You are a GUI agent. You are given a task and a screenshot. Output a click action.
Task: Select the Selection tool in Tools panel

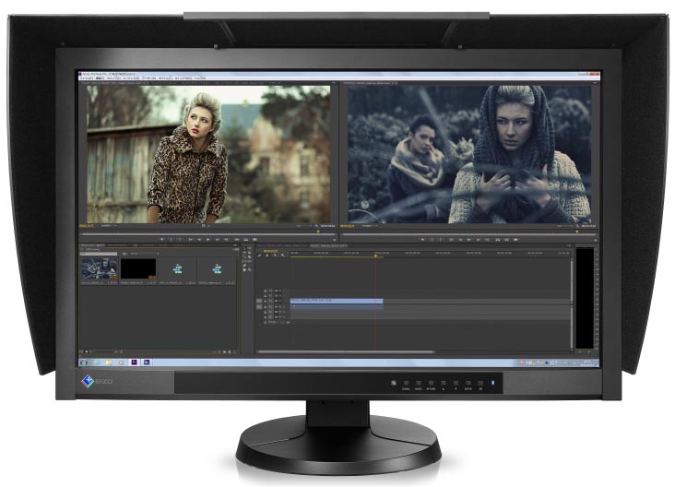point(244,248)
